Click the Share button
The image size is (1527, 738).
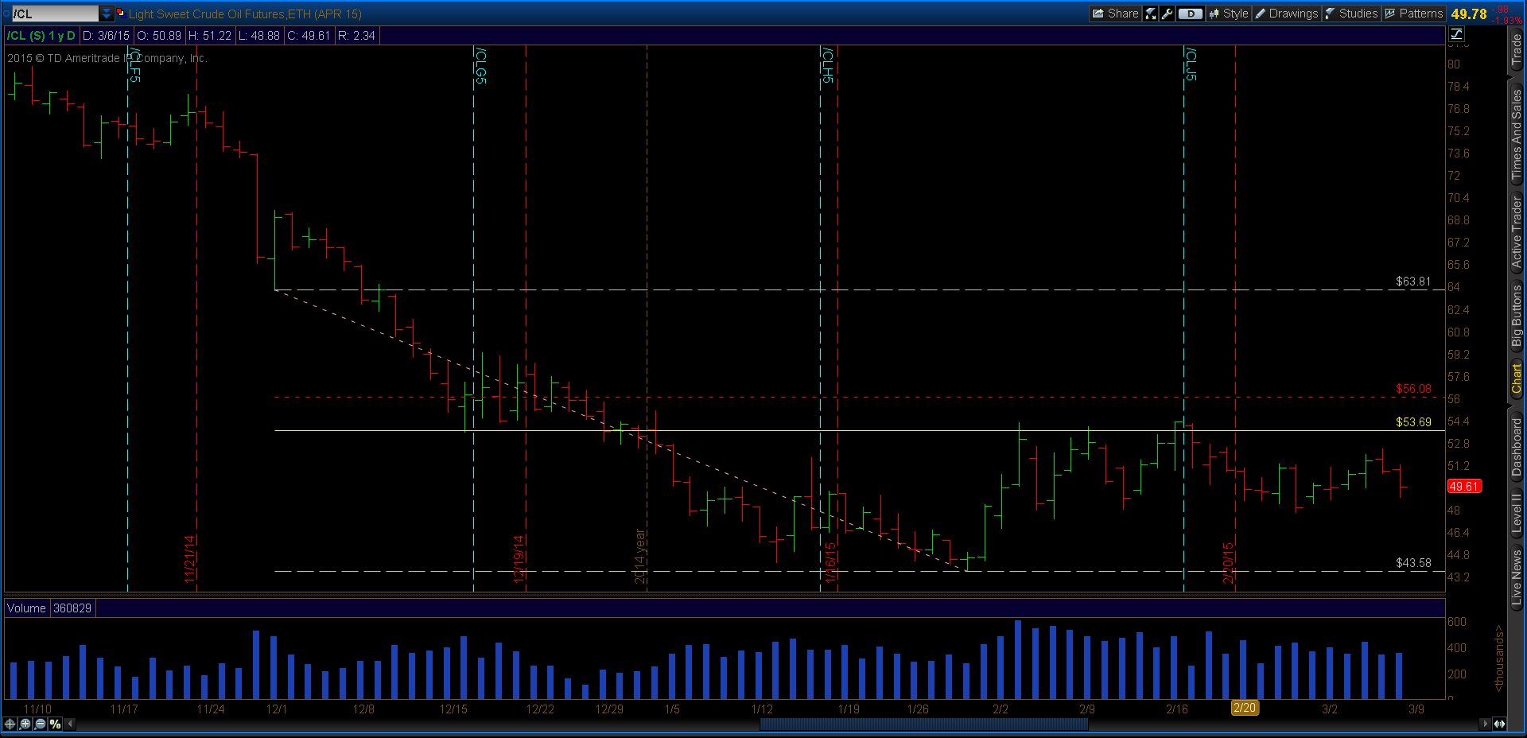[x=1115, y=14]
